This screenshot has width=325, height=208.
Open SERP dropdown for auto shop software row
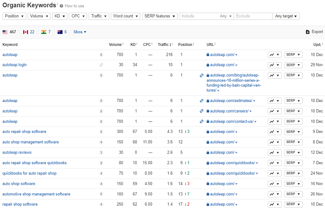click(293, 184)
